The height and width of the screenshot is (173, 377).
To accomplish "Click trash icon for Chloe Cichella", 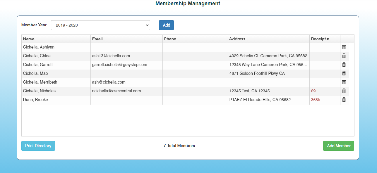I will coord(344,56).
